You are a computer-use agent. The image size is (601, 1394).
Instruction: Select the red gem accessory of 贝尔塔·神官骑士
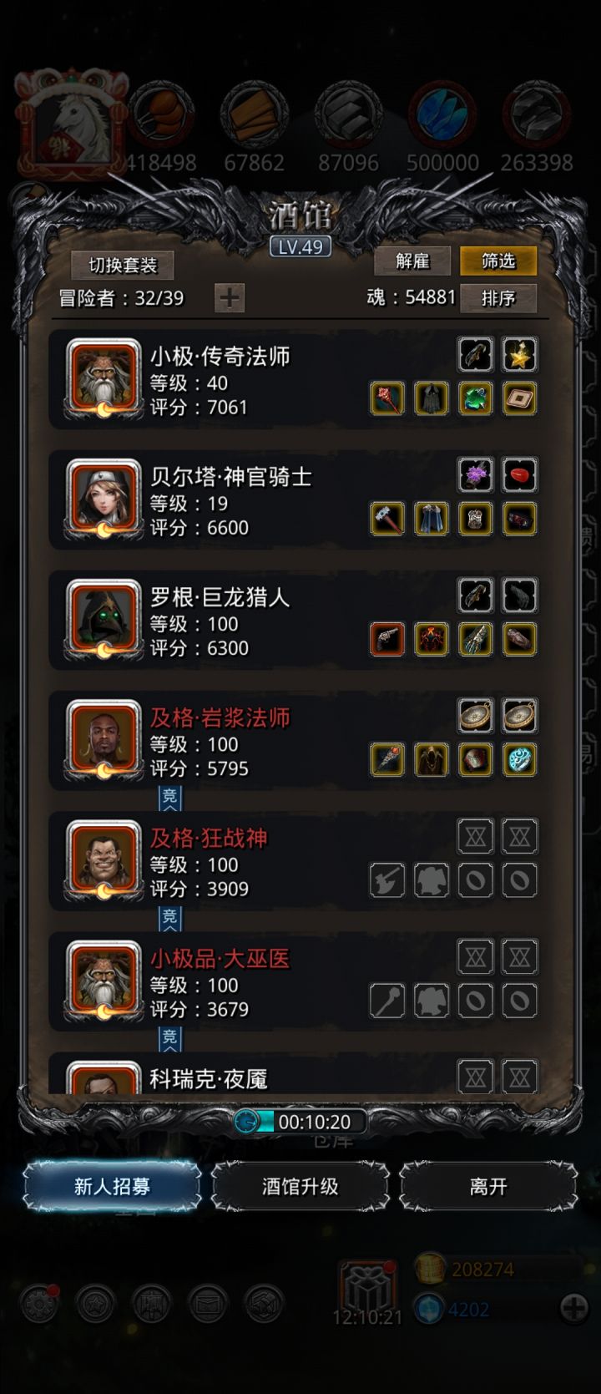(519, 475)
